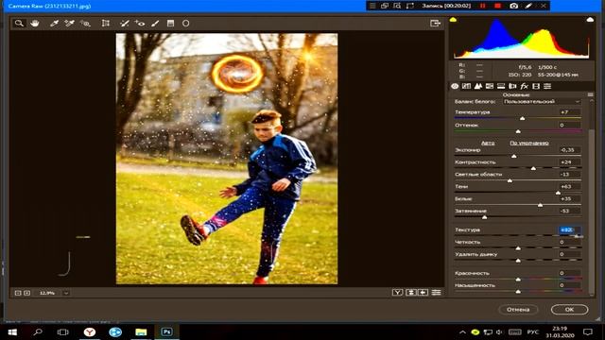The width and height of the screenshot is (605, 340).
Task: Pause the screen recording
Action: (483, 6)
